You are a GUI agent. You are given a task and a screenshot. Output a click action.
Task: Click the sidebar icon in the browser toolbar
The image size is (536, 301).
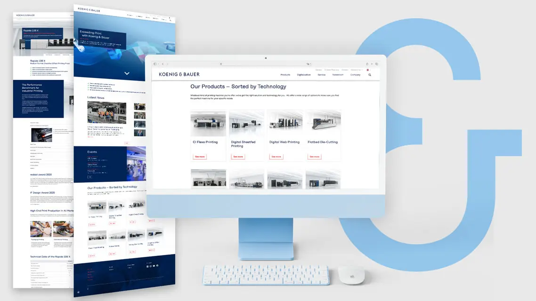tap(155, 63)
